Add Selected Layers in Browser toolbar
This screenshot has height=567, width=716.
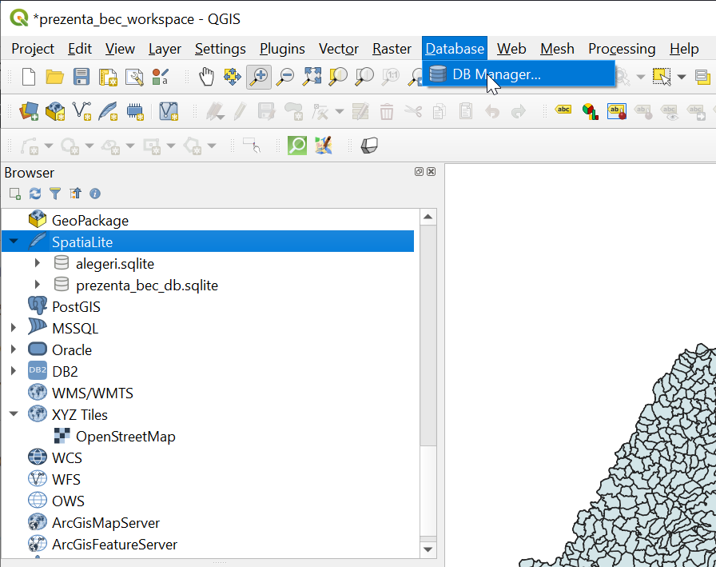[15, 194]
